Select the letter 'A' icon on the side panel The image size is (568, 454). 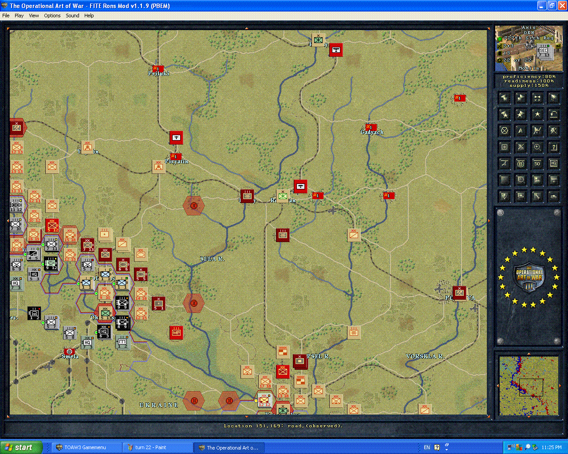521,130
